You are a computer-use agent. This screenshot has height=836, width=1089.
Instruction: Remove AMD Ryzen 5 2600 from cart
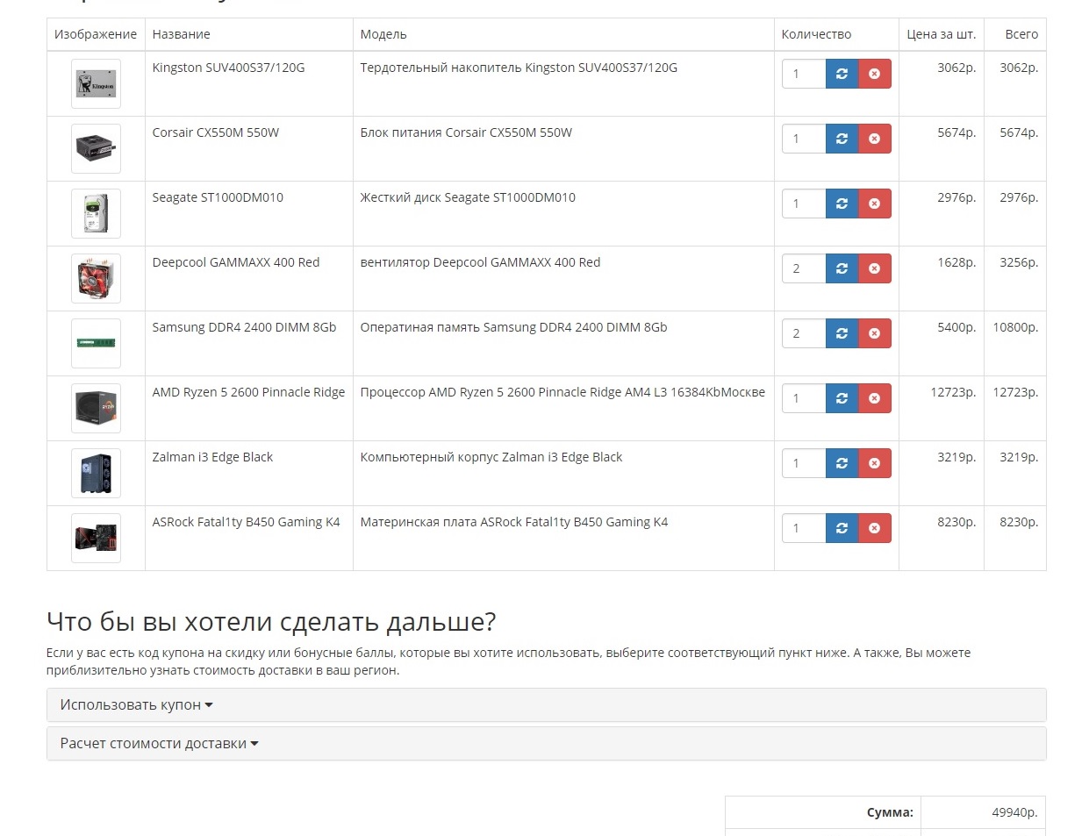coord(875,398)
